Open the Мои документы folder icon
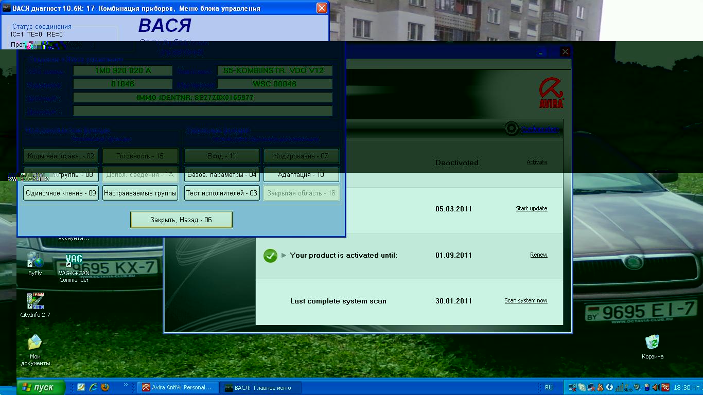 click(x=35, y=343)
